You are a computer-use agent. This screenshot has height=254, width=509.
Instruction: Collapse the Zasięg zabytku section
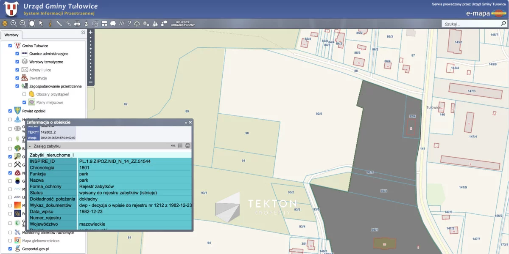[x=30, y=146]
